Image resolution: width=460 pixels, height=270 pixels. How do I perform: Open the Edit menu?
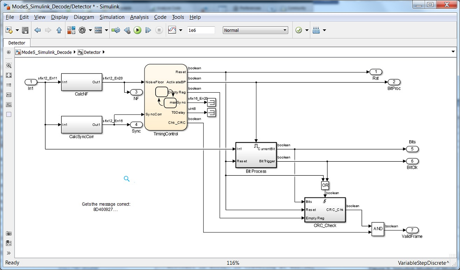point(24,17)
